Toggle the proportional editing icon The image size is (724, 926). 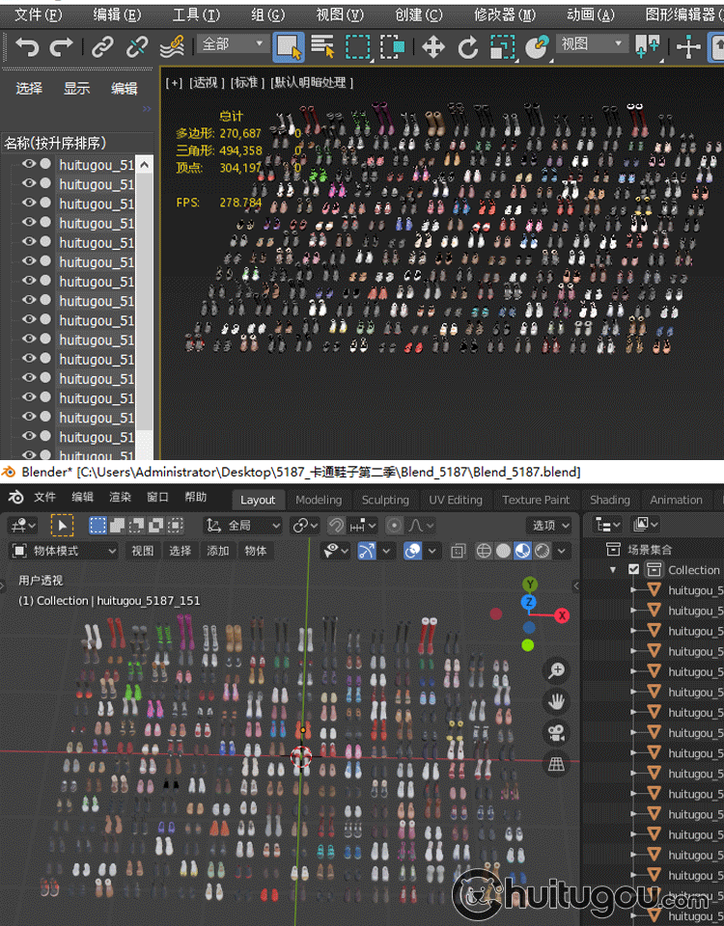[394, 525]
